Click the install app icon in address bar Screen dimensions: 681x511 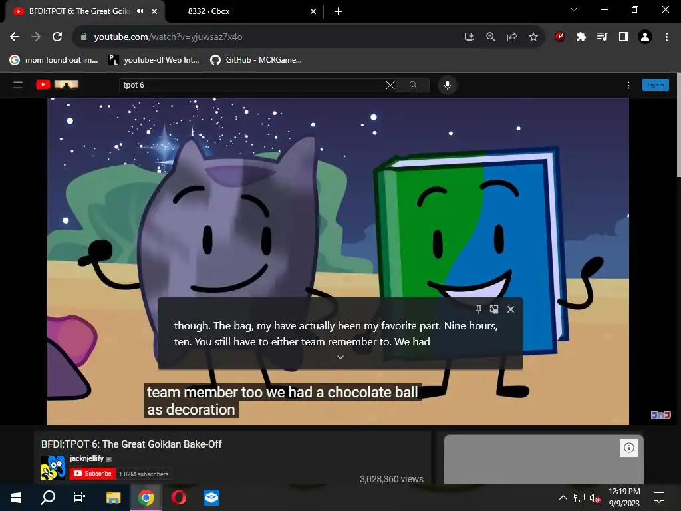tap(469, 37)
